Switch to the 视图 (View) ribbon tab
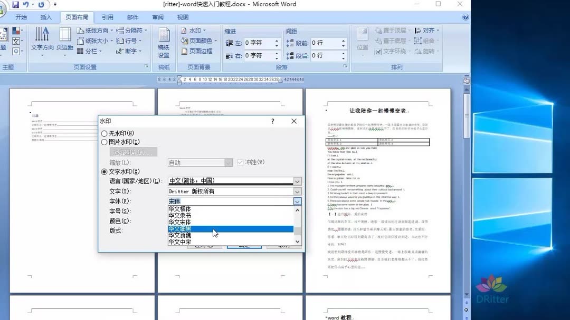 click(184, 16)
